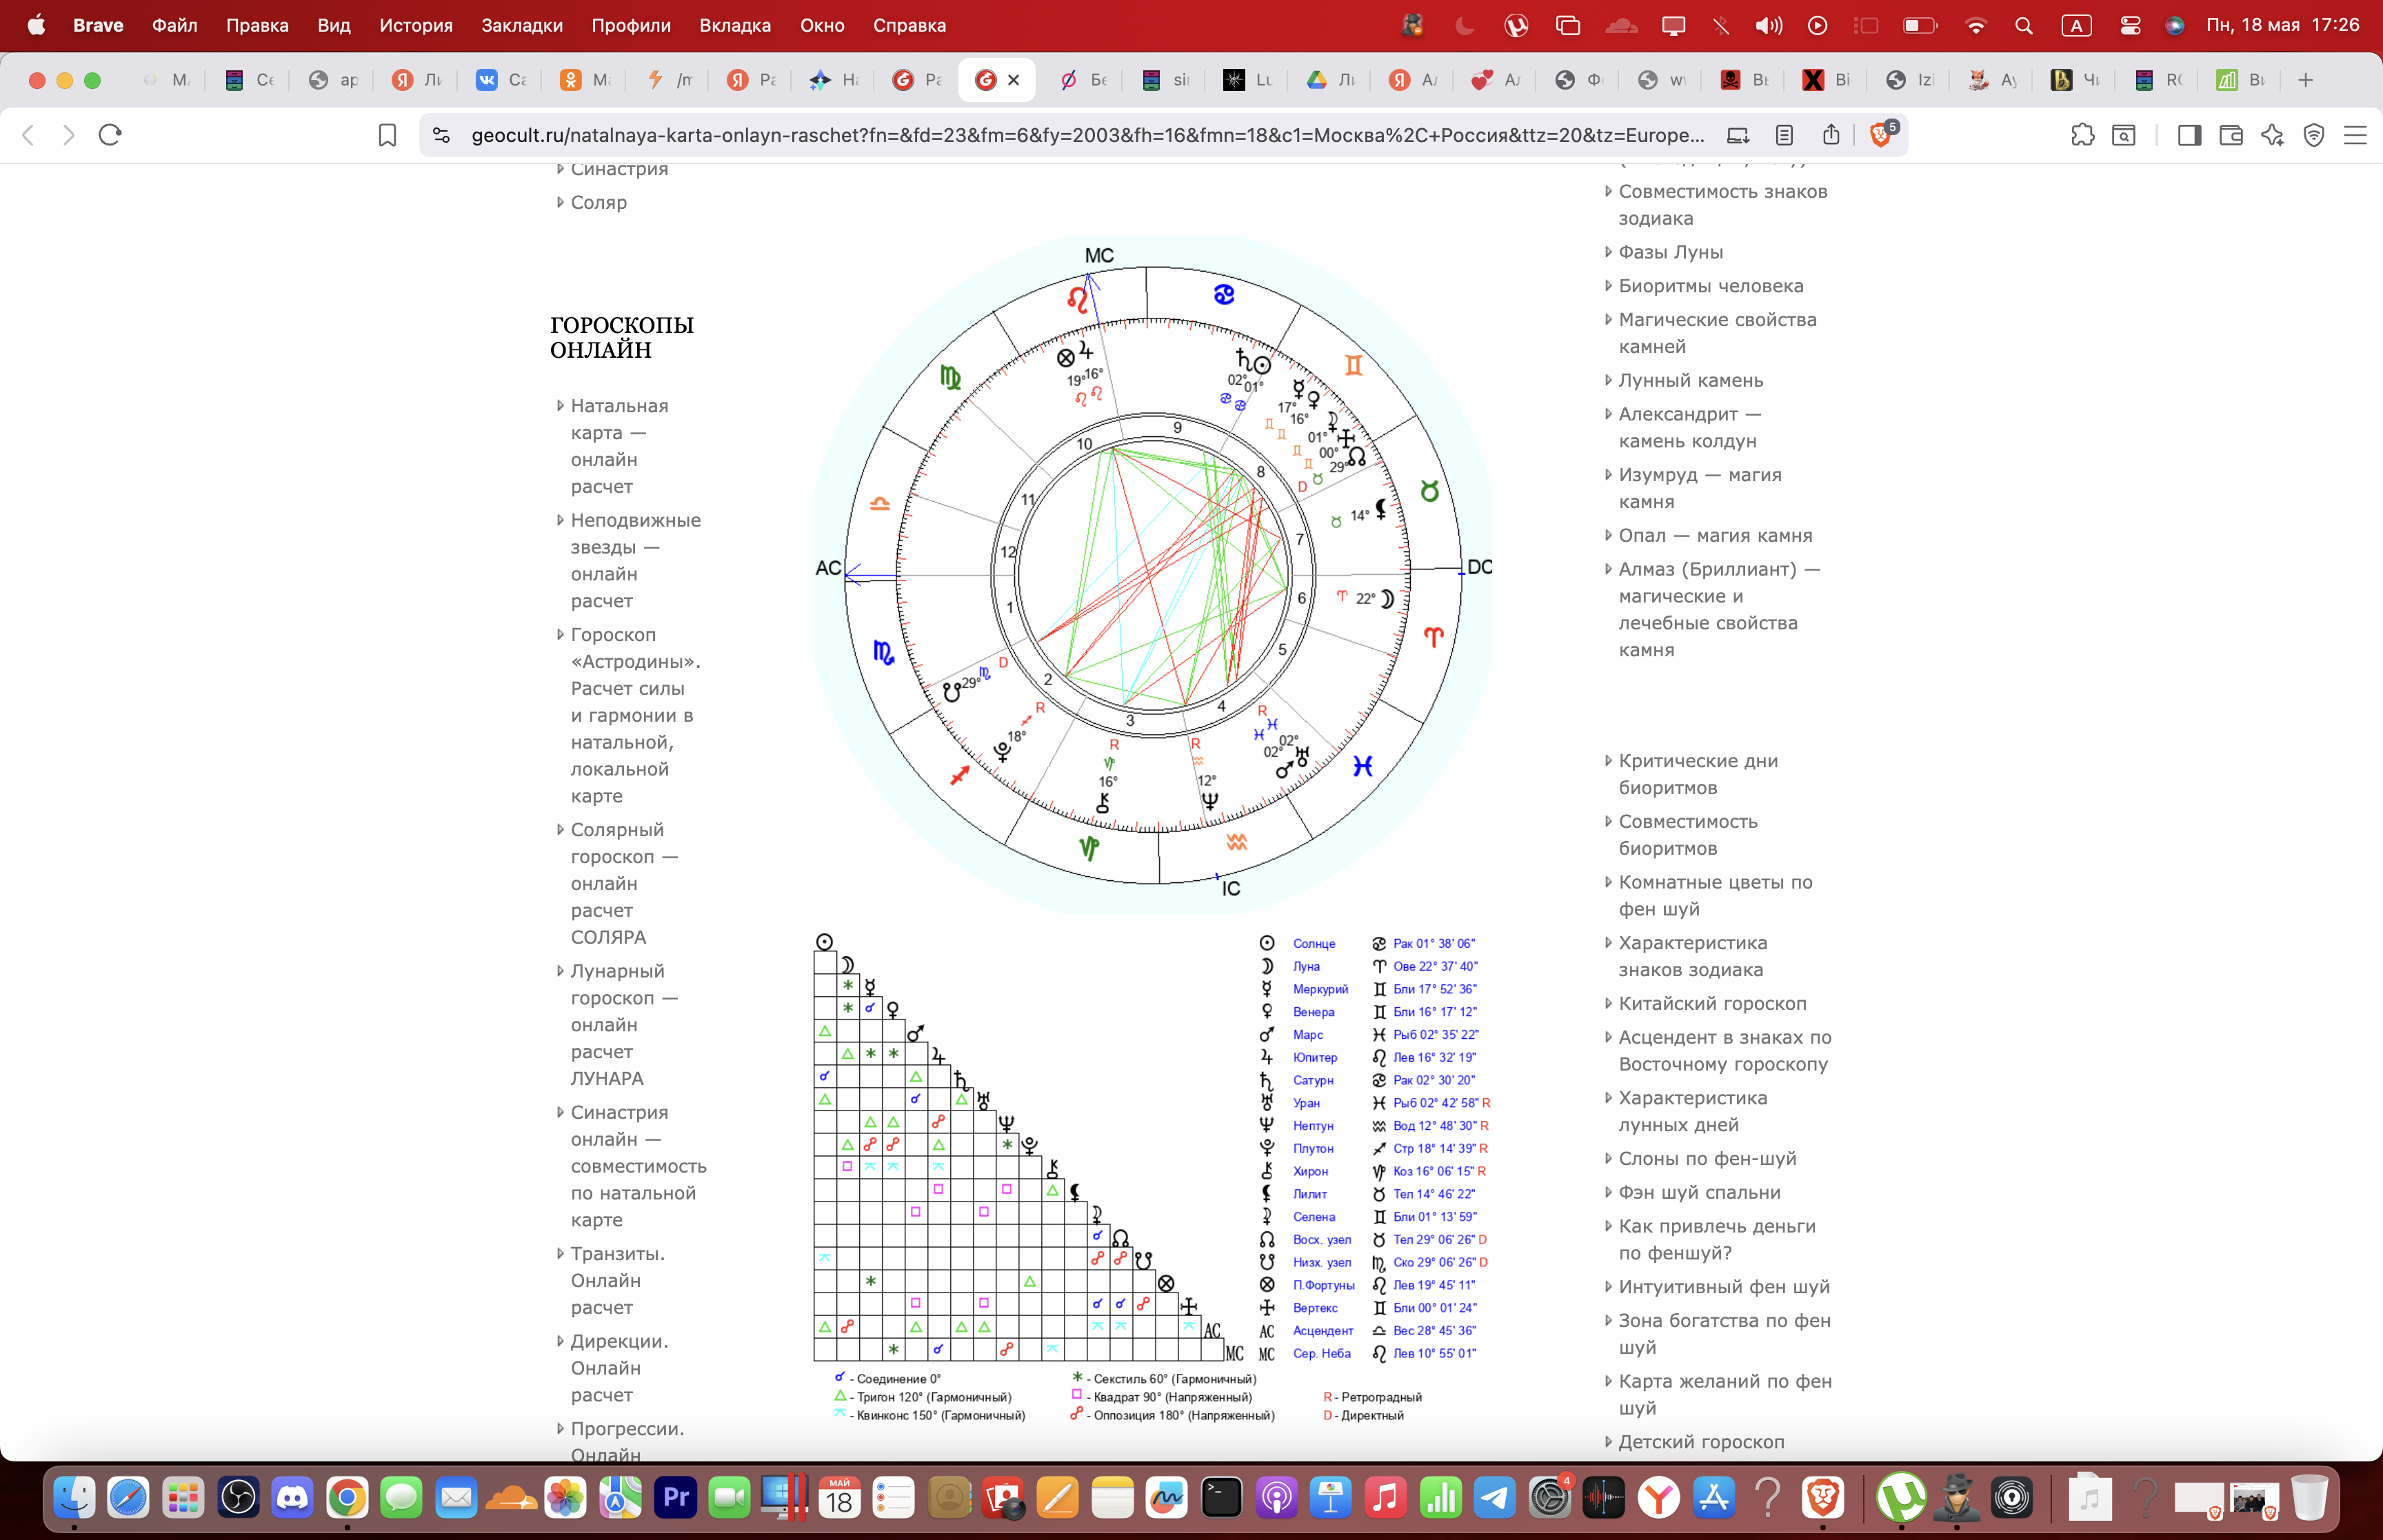Open the Brave Wallet icon

[x=2231, y=135]
